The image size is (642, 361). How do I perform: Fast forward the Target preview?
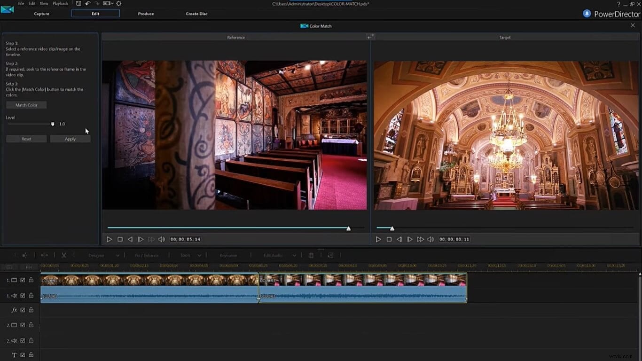click(x=421, y=239)
